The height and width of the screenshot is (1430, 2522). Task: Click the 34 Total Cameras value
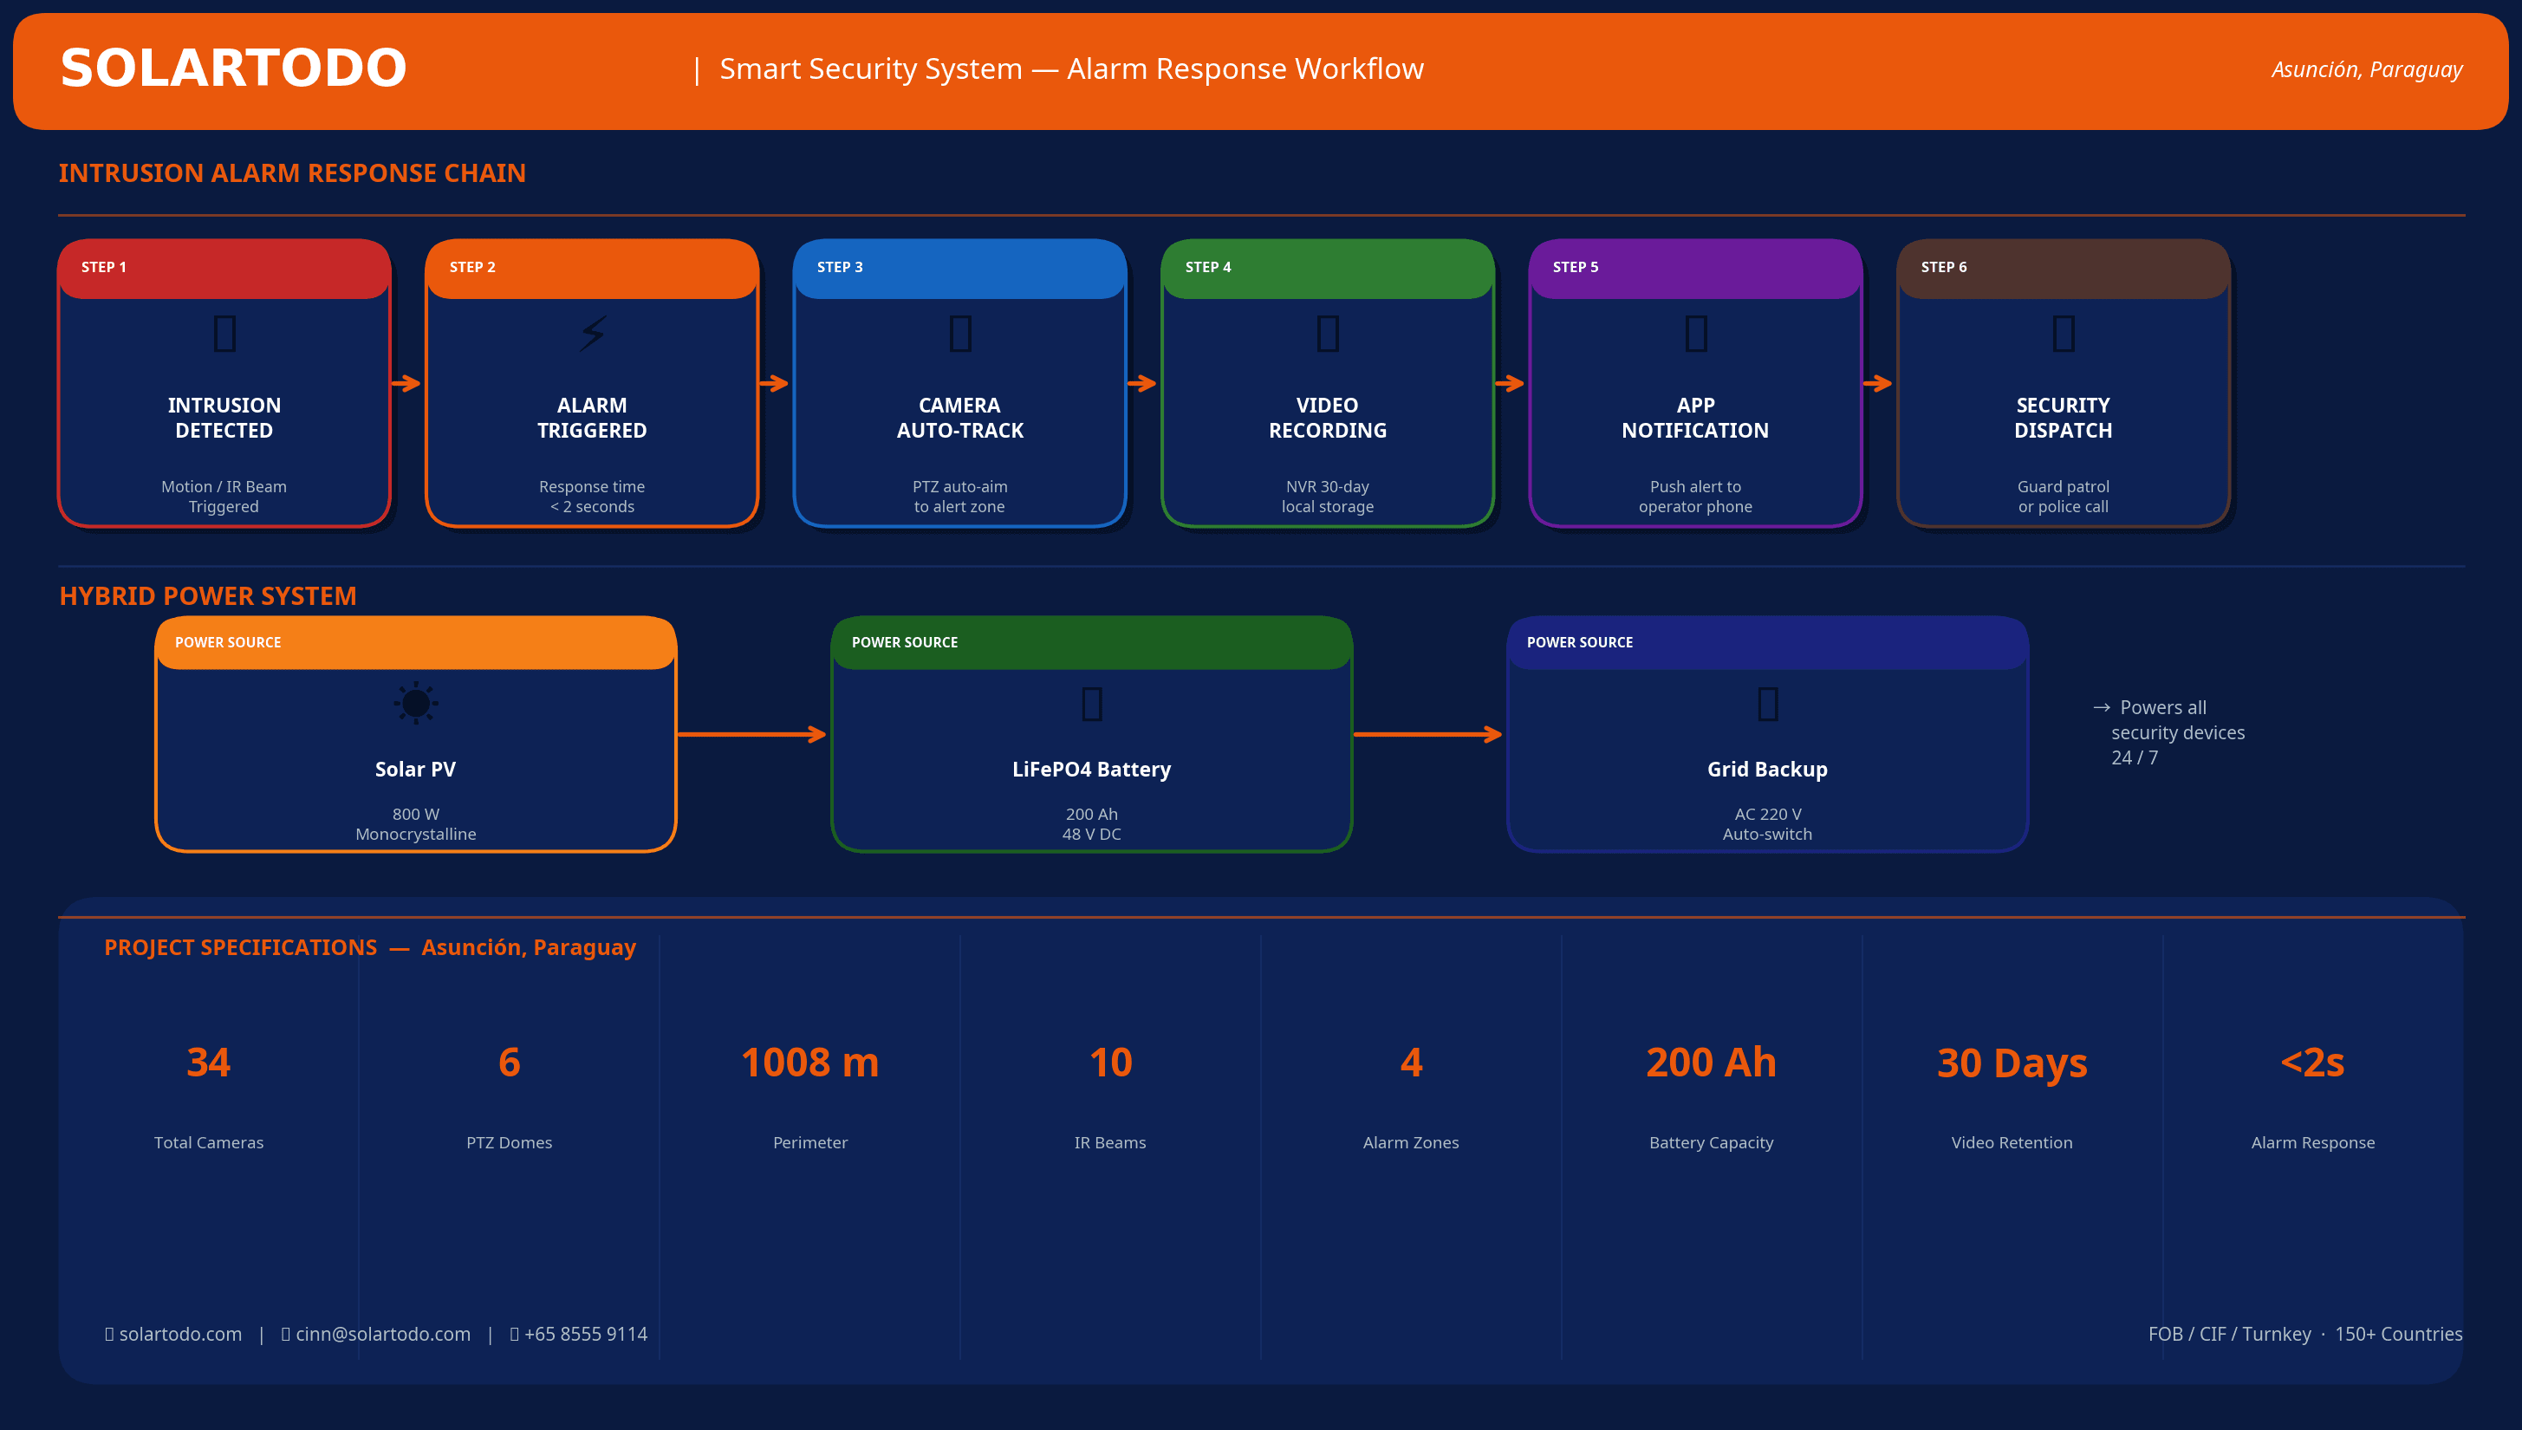click(x=208, y=1062)
